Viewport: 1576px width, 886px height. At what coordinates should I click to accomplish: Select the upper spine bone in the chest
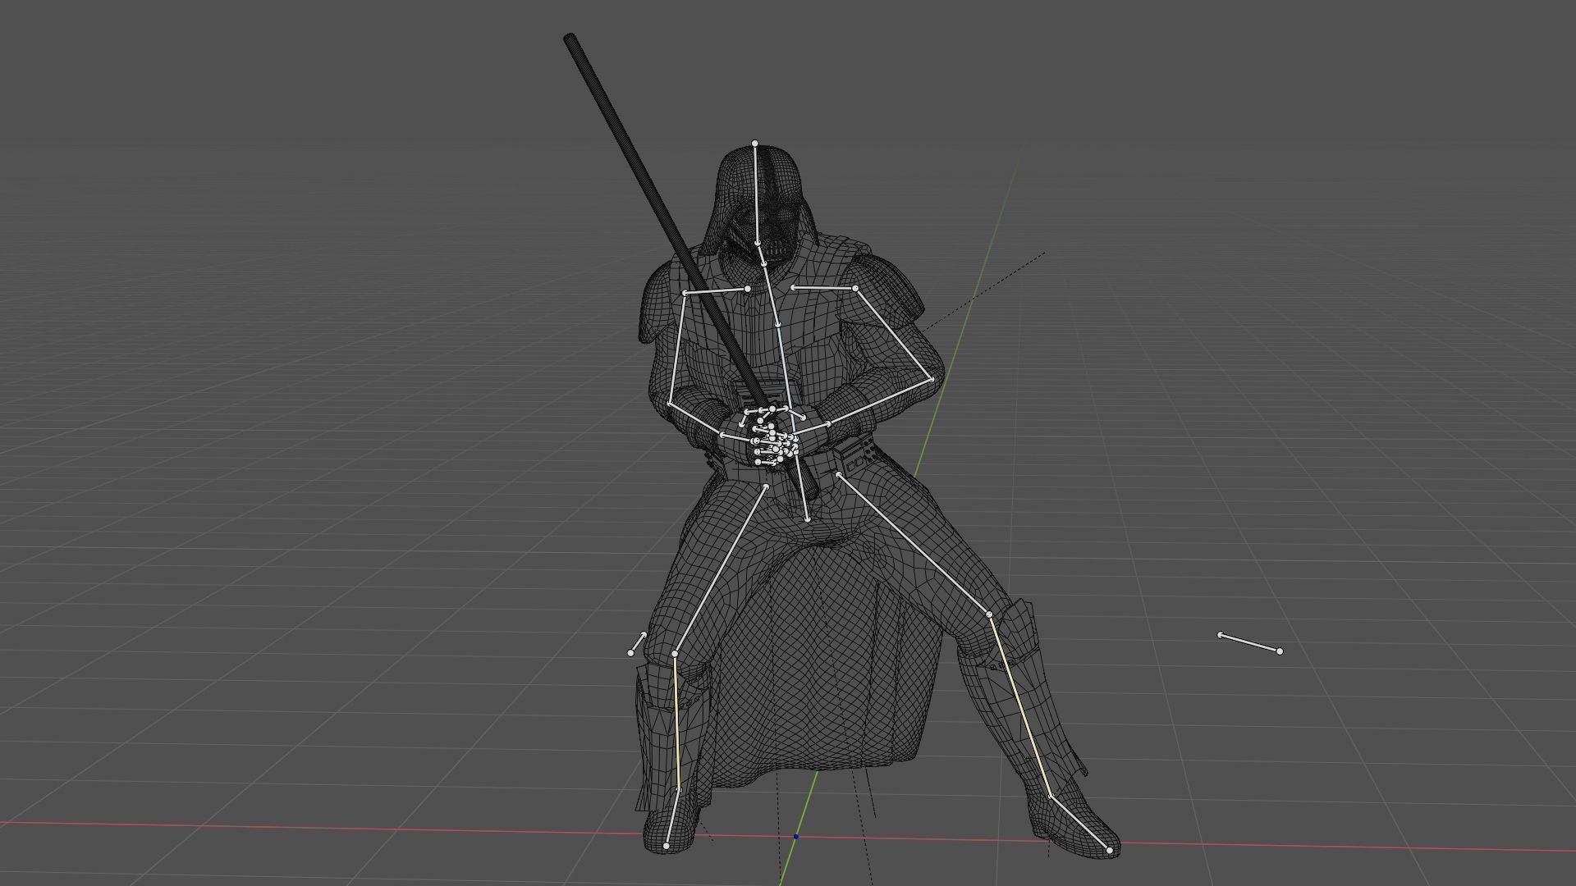770,294
